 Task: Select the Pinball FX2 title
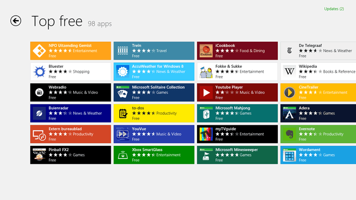[59, 150]
